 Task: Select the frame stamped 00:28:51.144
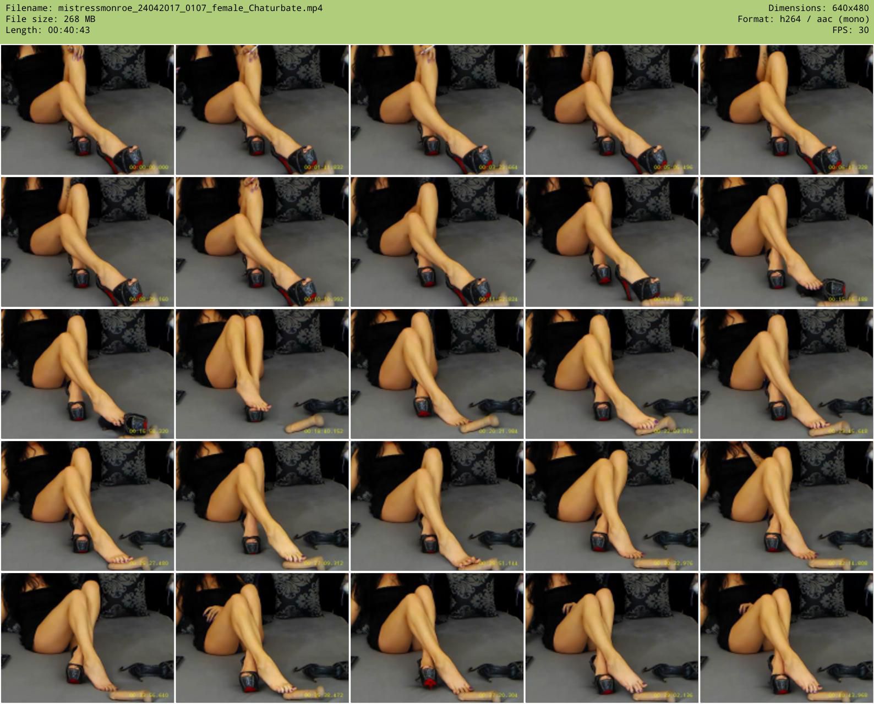point(437,506)
